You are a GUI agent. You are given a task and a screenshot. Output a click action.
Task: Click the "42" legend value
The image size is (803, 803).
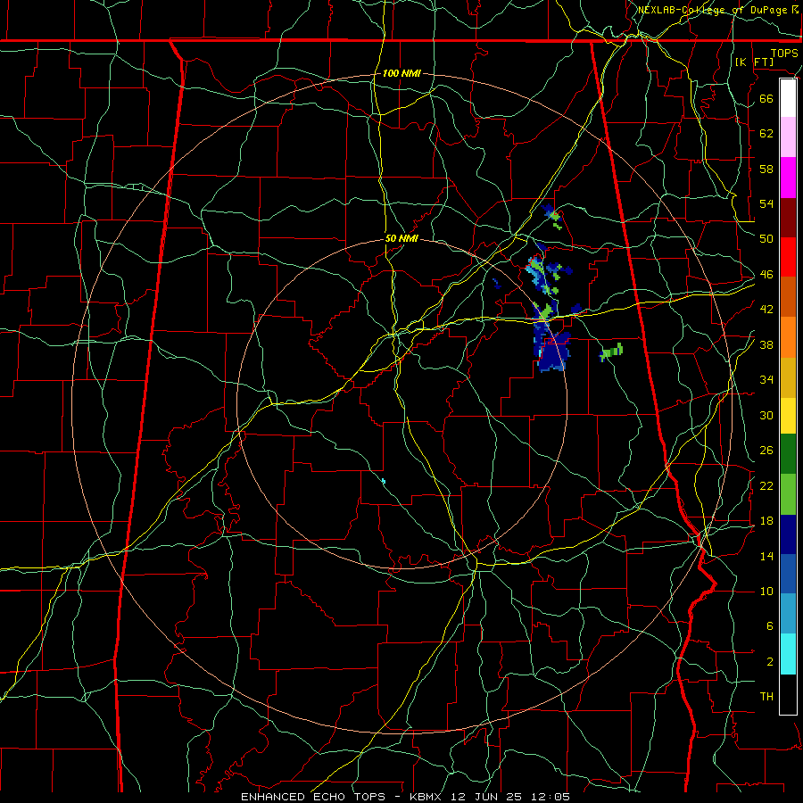[766, 310]
